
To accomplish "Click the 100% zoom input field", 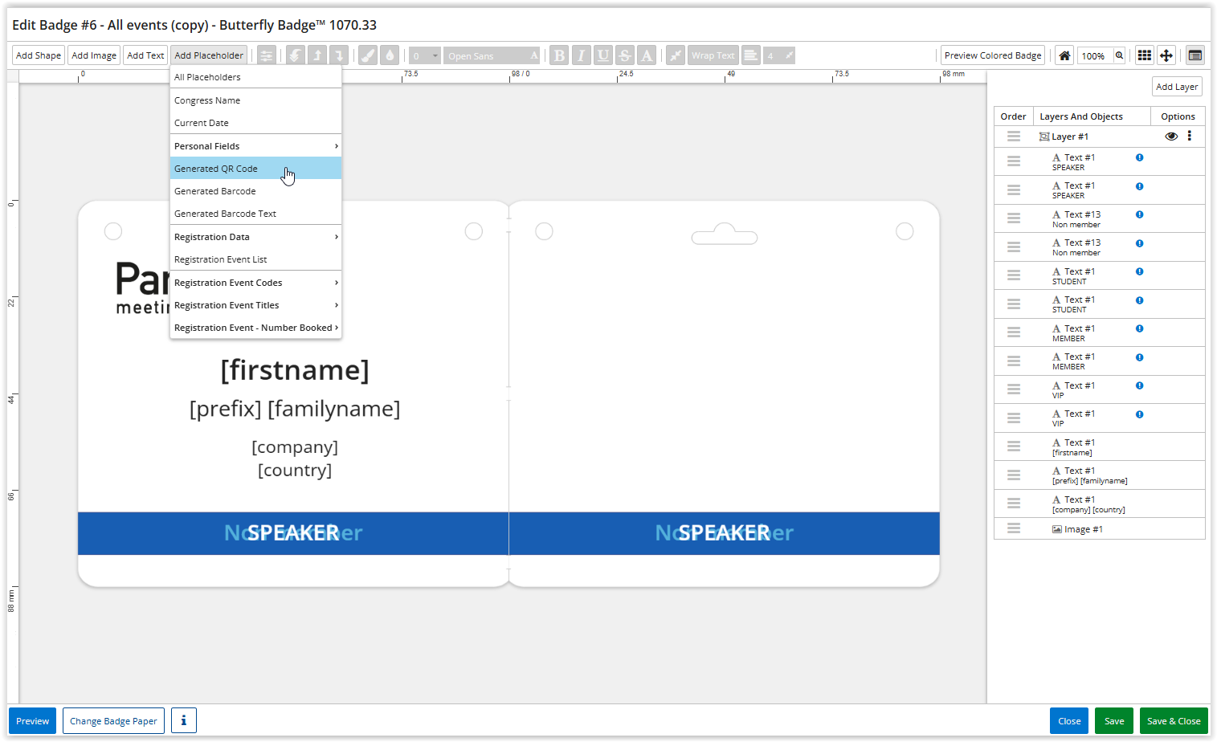I will (x=1093, y=55).
